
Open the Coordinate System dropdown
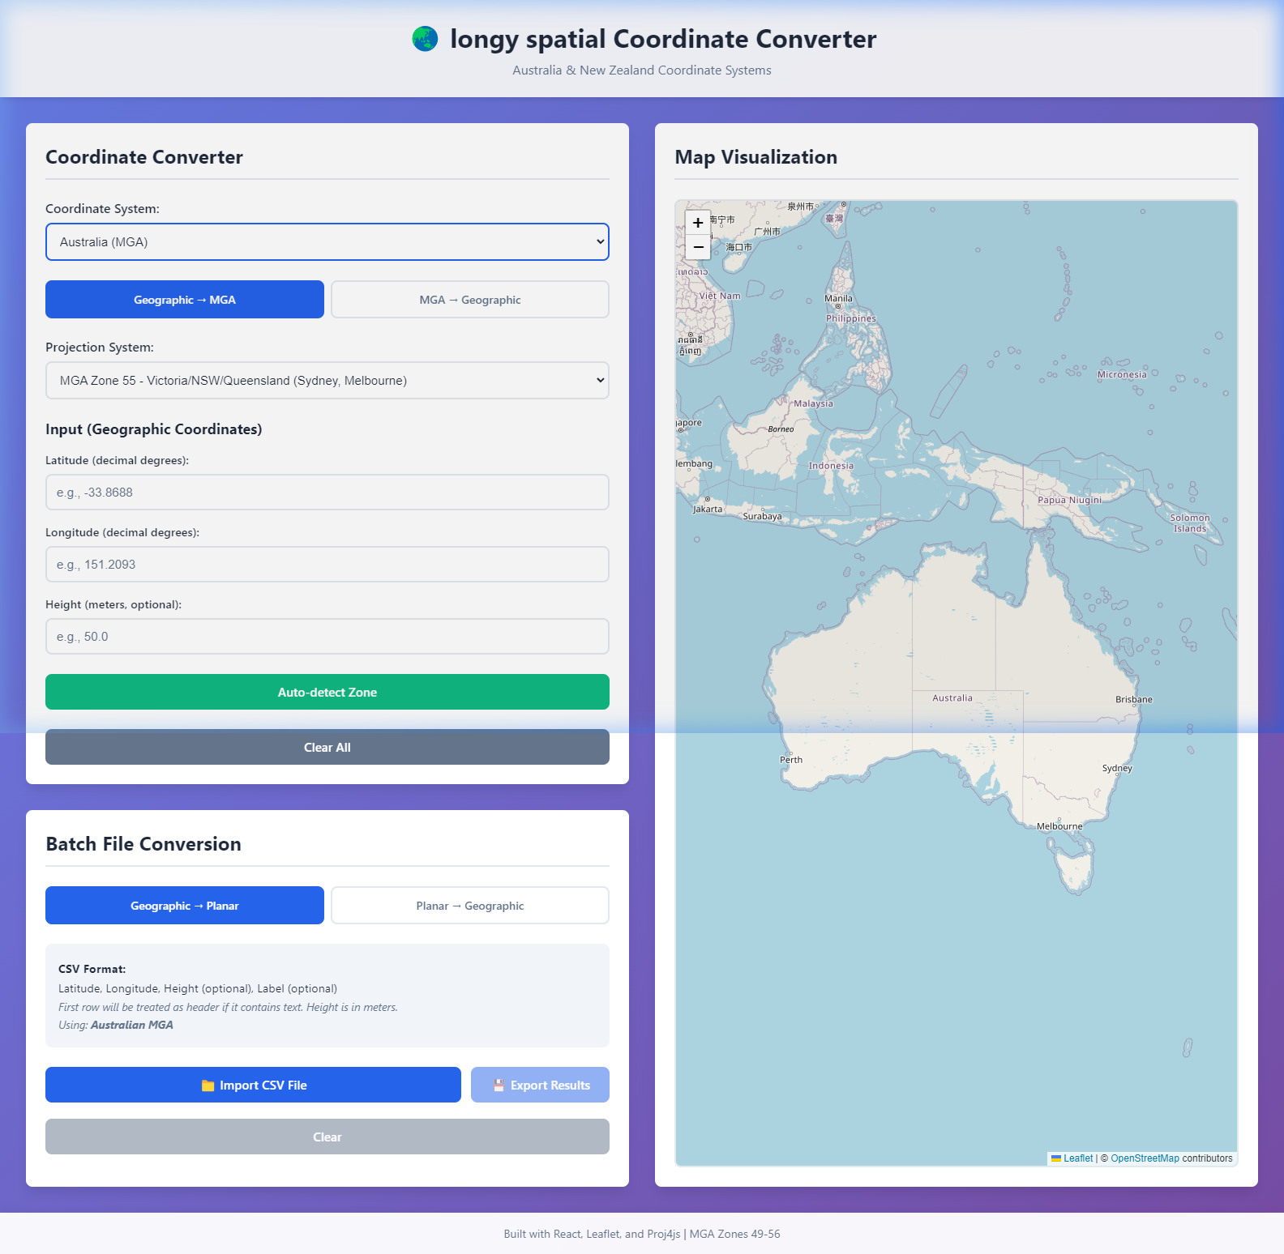(x=327, y=242)
